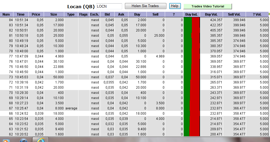Click the Buy Vol. column header
This screenshot has height=142, width=270.
211,14
